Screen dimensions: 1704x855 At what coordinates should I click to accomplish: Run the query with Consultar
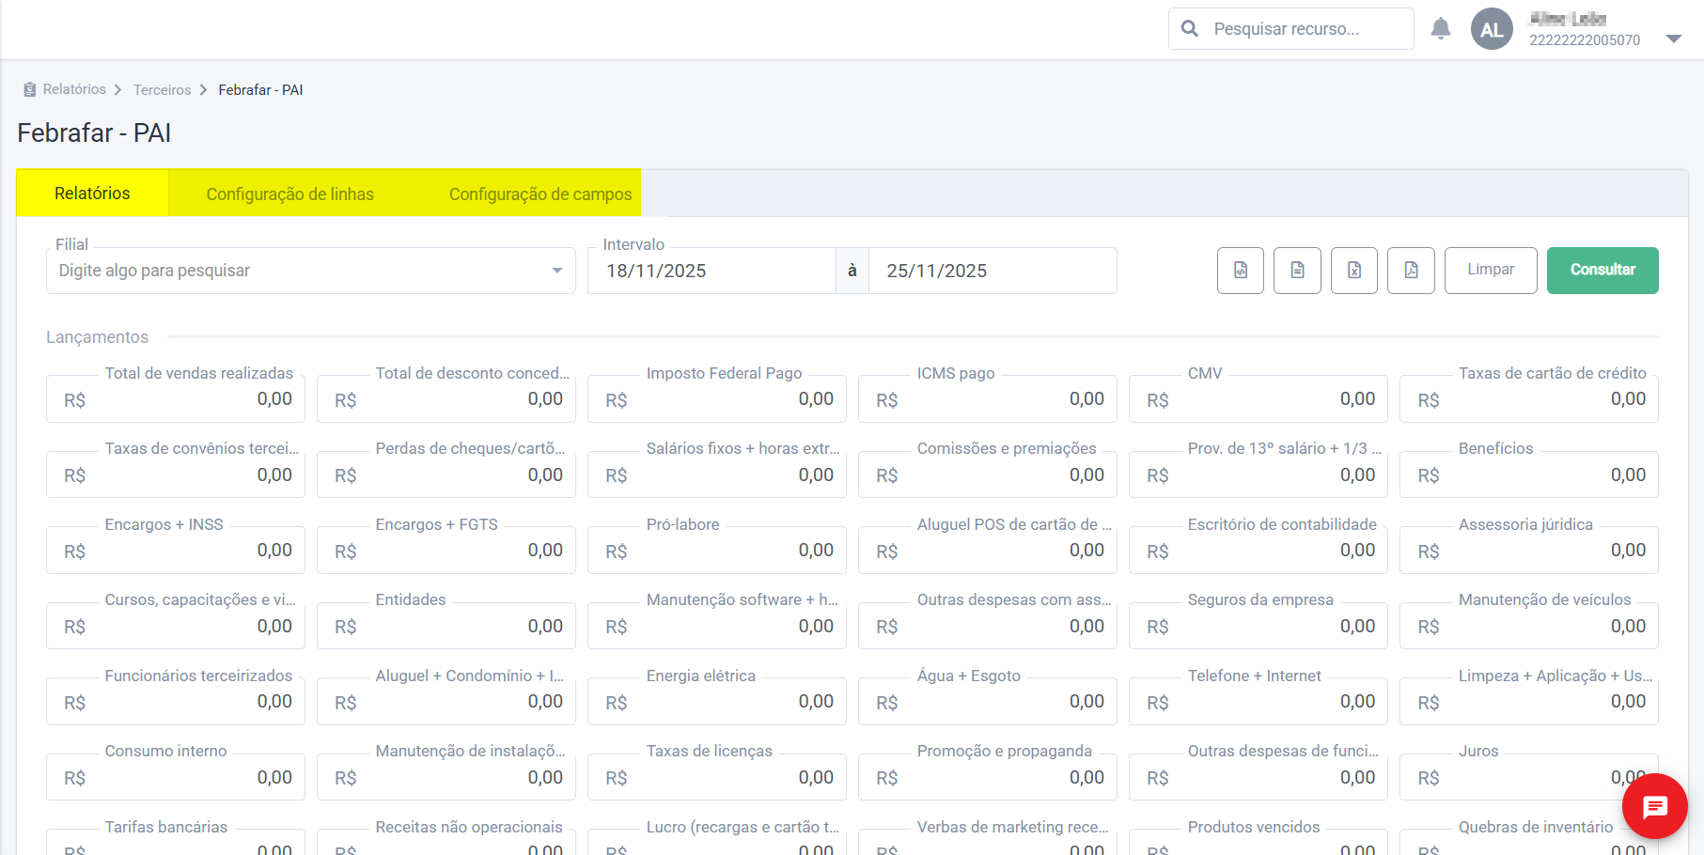click(x=1602, y=271)
